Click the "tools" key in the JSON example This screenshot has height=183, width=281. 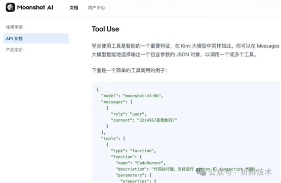(x=109, y=139)
